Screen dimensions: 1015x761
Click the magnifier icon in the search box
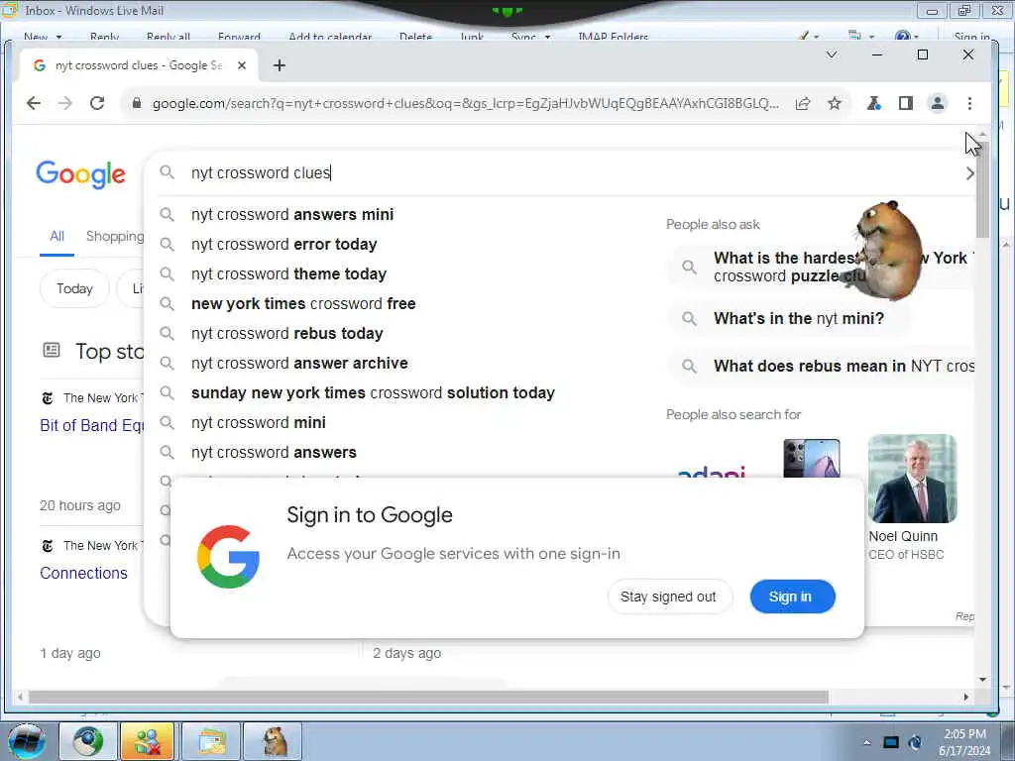167,172
